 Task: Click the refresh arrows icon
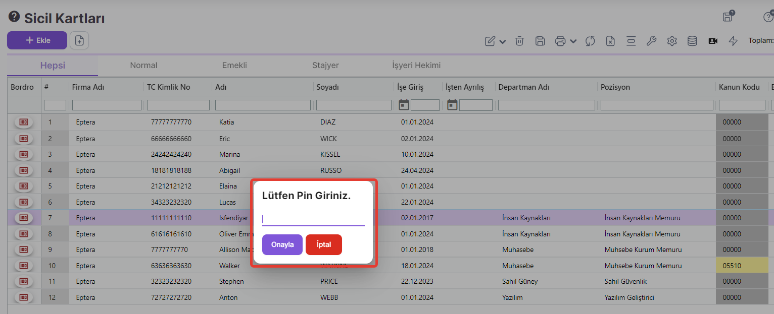[590, 41]
